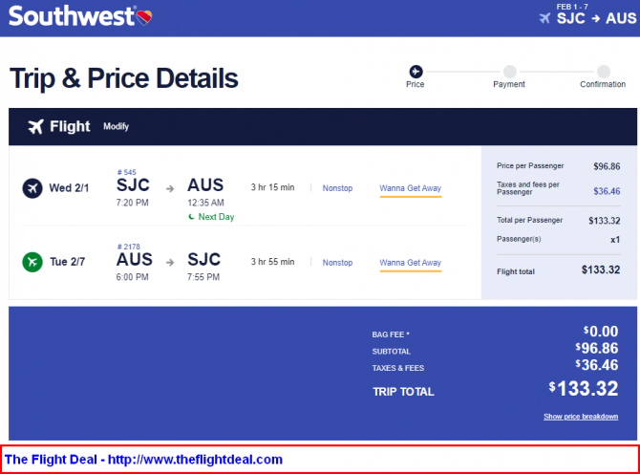Screen dimensions: 640x474
Task: Click the TRIP TOTAL $133.32 amount
Action: point(584,388)
